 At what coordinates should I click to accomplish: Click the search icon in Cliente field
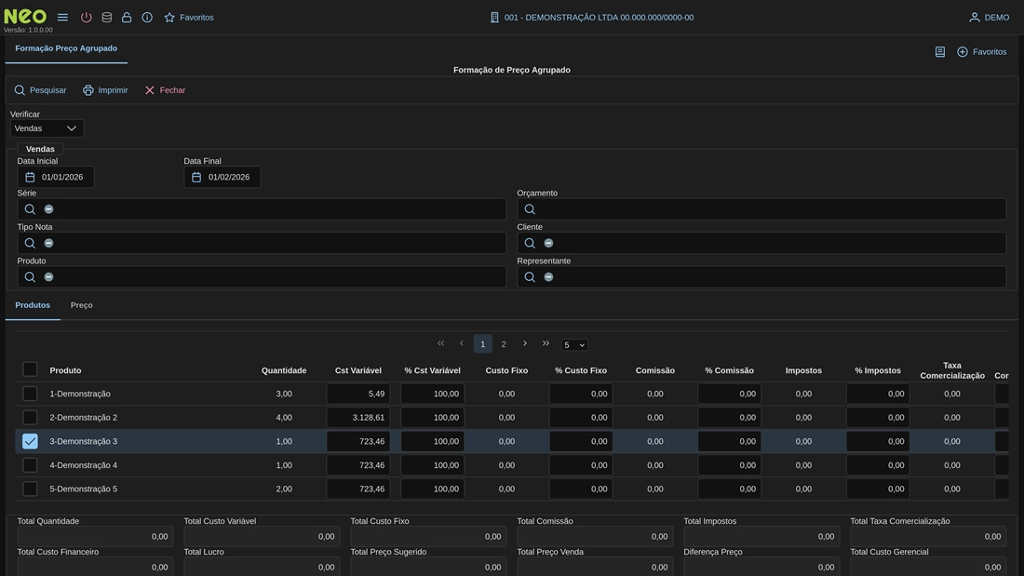click(x=530, y=243)
